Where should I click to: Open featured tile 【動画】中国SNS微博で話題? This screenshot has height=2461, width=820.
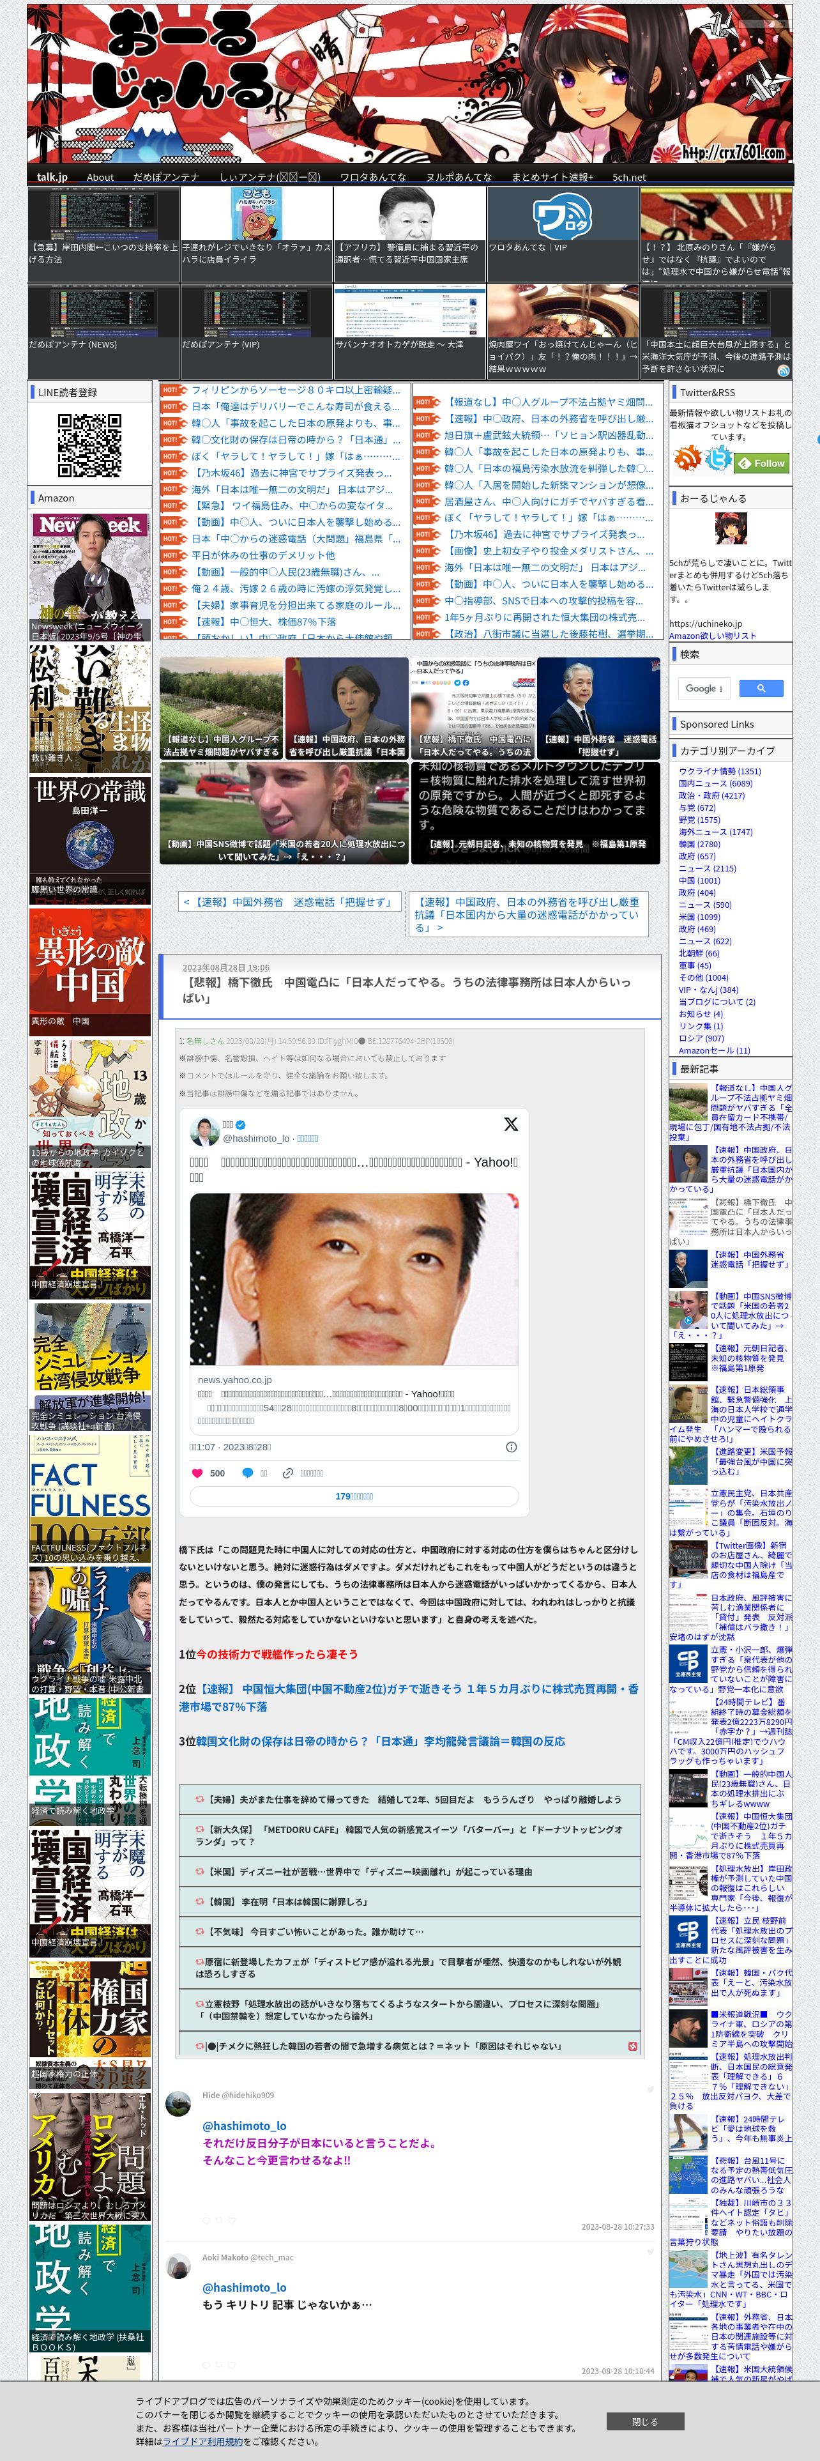284,813
